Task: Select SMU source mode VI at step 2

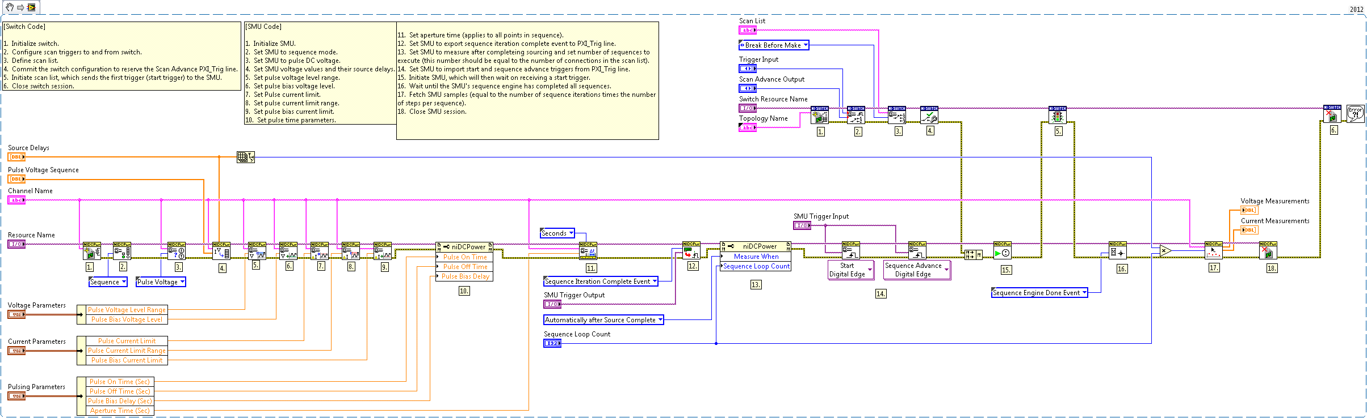Action: point(122,251)
